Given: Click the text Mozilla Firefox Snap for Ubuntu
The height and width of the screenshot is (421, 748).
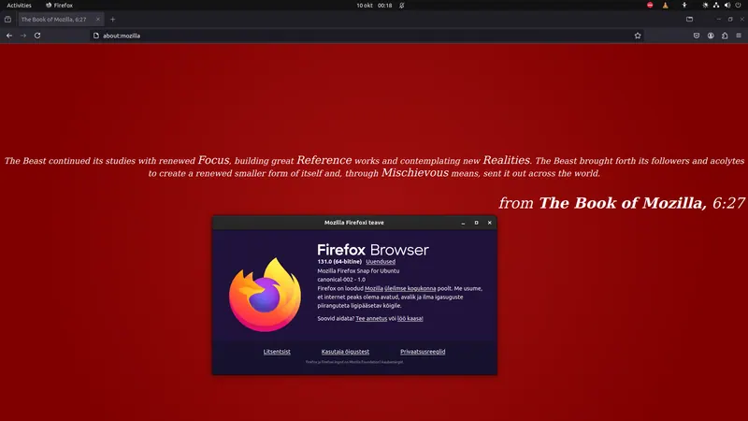Looking at the screenshot, I should point(358,270).
